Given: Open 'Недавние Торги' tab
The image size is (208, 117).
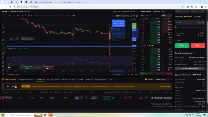Looking at the screenshot, I should pyautogui.click(x=159, y=11).
